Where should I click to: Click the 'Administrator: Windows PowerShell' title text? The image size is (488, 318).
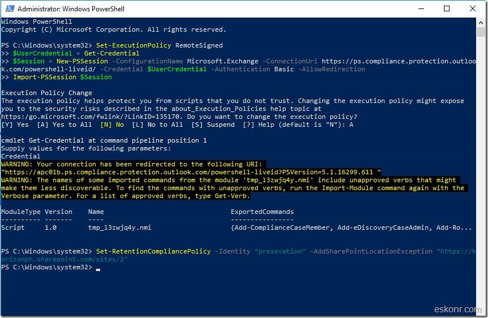71,8
